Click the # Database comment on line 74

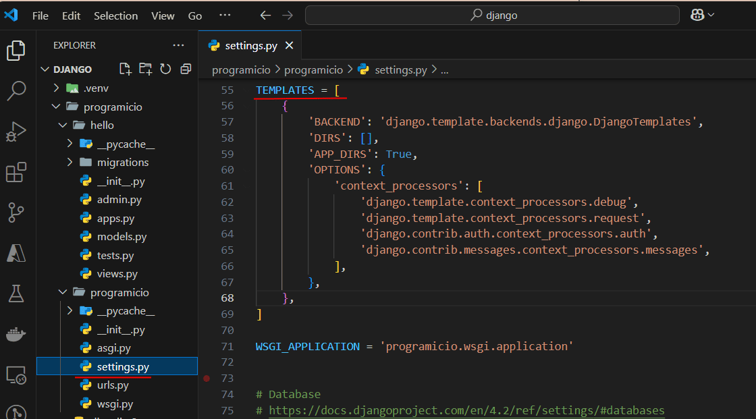tap(288, 395)
